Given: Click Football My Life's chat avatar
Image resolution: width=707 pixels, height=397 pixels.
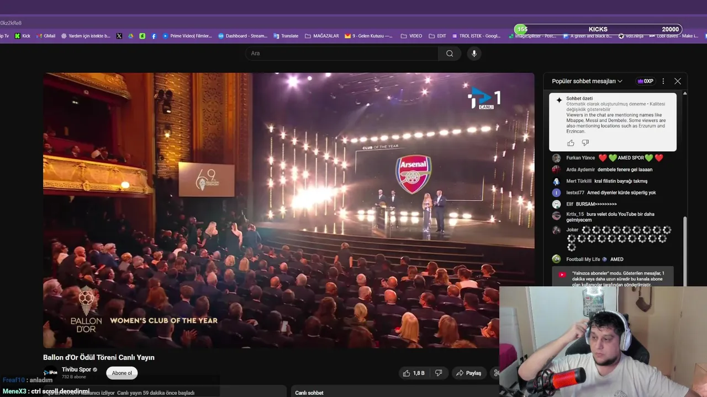Looking at the screenshot, I should point(556,259).
